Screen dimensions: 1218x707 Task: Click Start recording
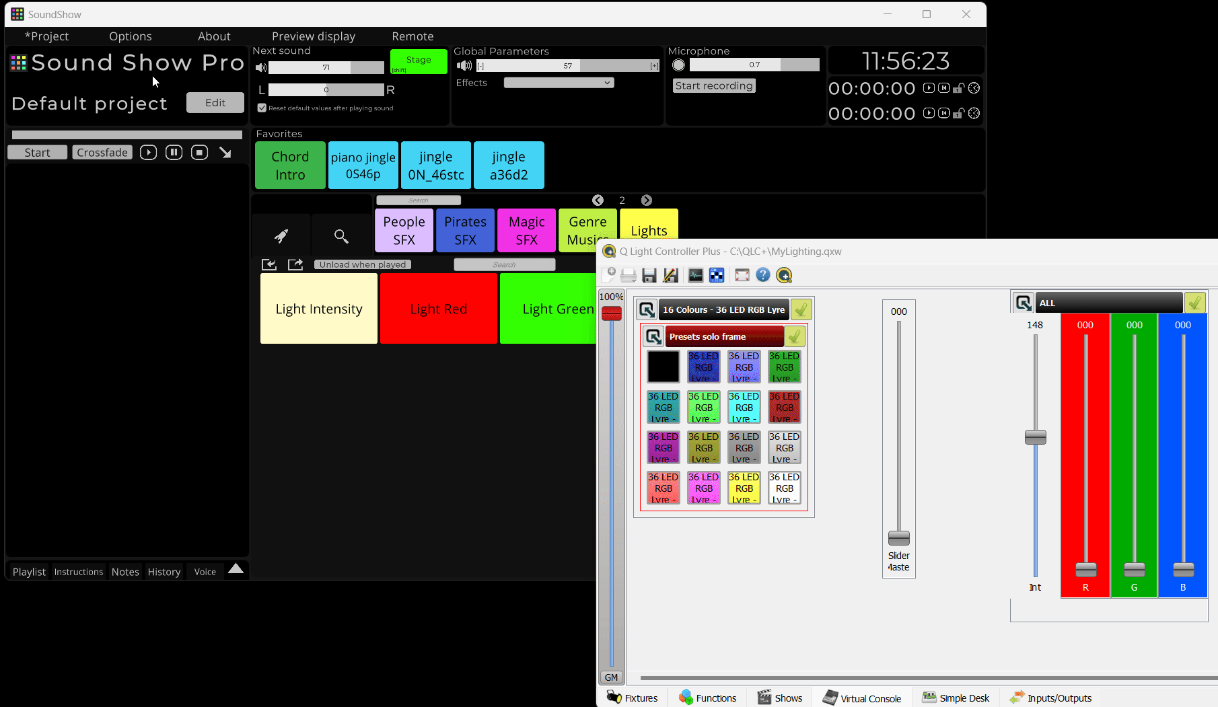coord(714,85)
